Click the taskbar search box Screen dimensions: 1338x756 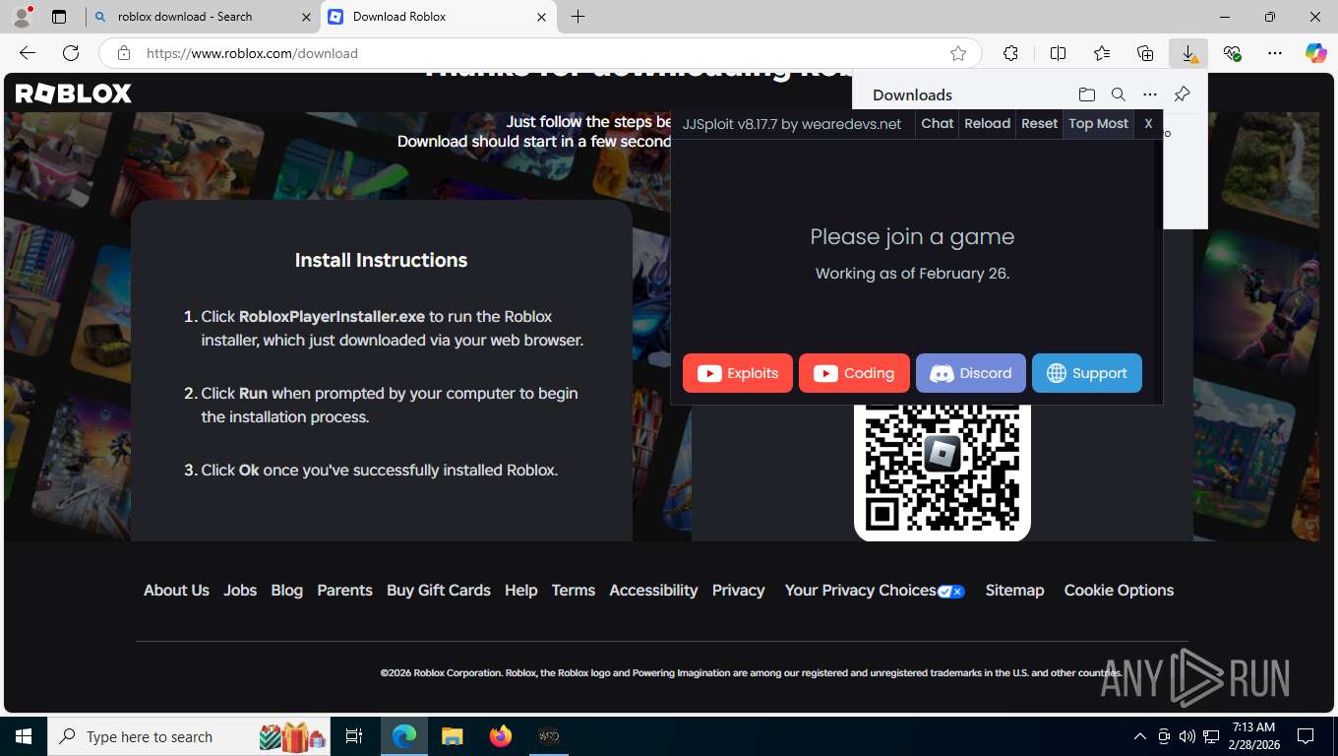pyautogui.click(x=191, y=736)
